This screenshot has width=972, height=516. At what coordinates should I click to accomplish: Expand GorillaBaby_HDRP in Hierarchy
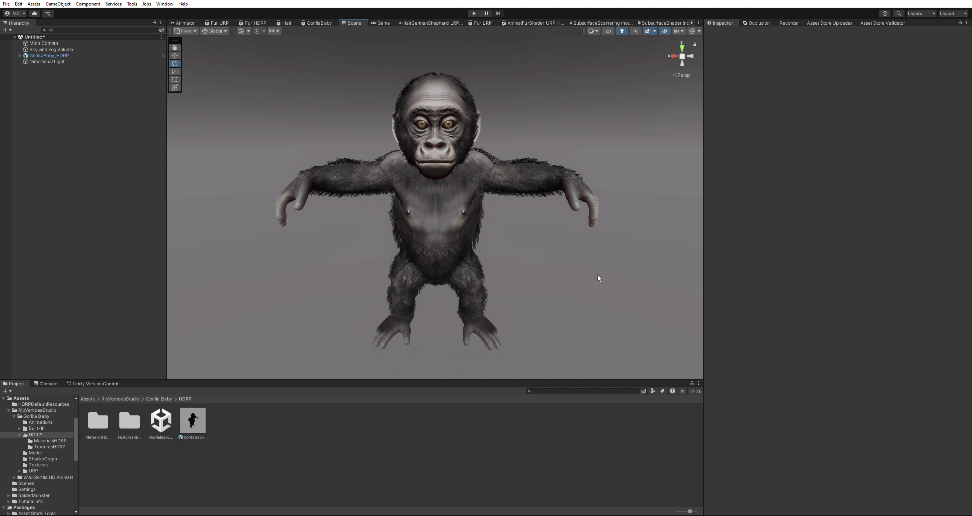pos(20,56)
